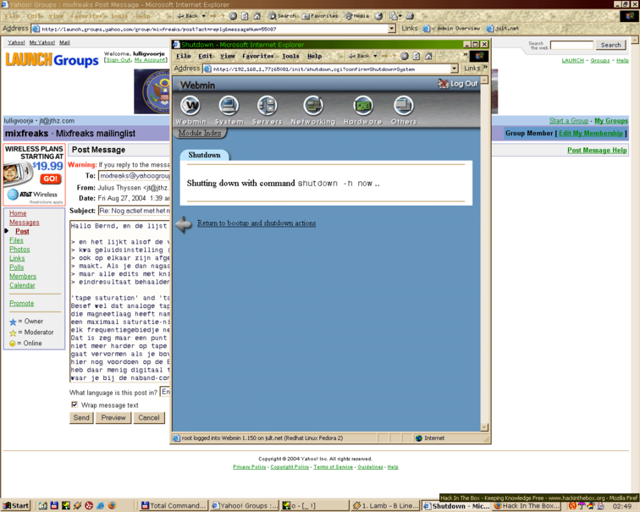
Task: Click Return to bootup and shutdown actions link
Action: 257,223
